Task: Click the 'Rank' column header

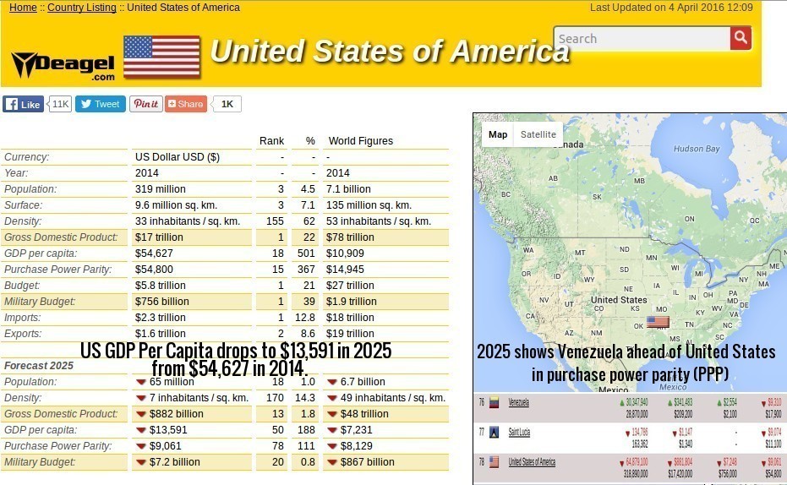Action: point(271,141)
